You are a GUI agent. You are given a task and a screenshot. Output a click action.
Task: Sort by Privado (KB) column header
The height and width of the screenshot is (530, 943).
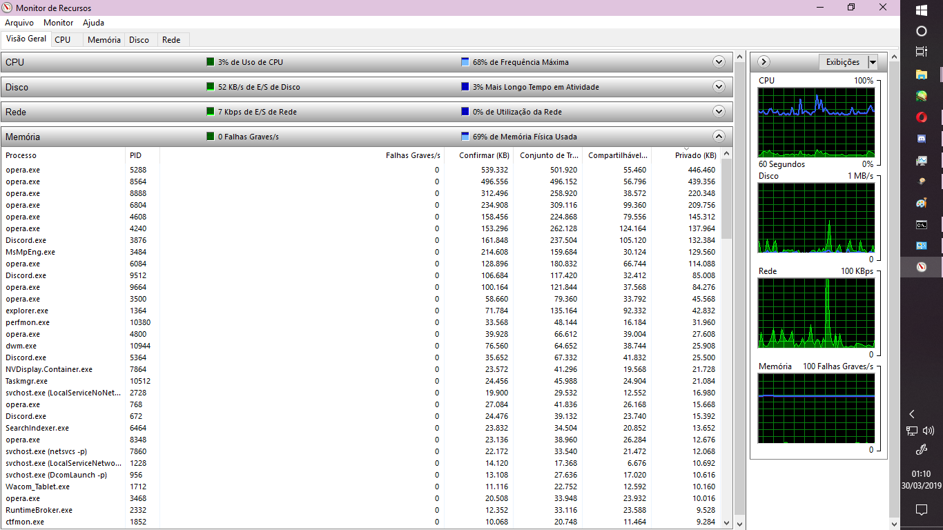[686, 155]
